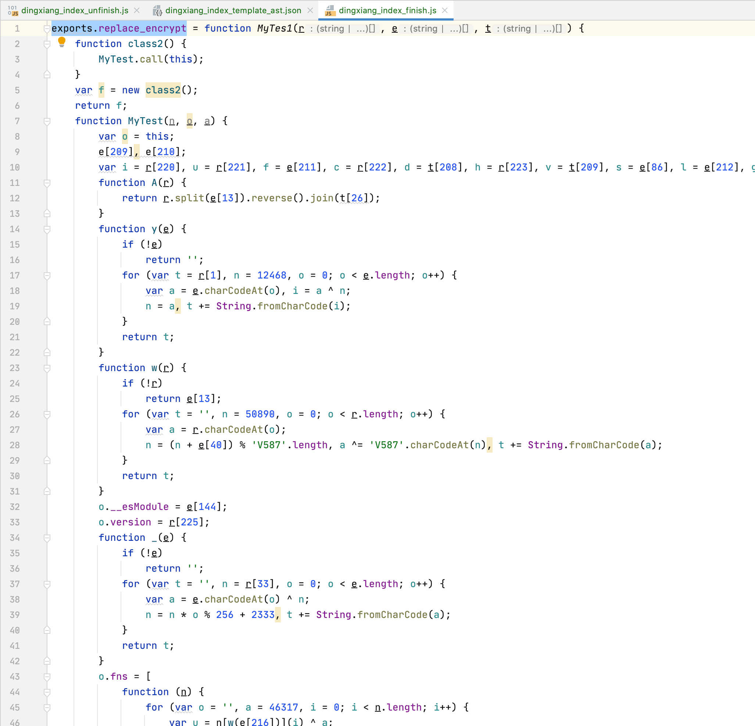The height and width of the screenshot is (726, 755).
Task: Collapse o.fns array fold on line 43
Action: point(47,677)
